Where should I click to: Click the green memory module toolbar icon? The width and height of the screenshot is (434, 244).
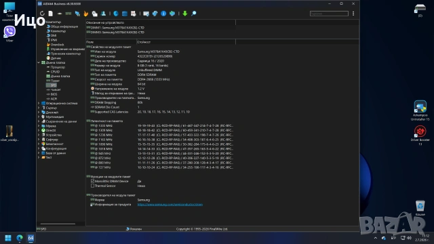[x=68, y=14]
